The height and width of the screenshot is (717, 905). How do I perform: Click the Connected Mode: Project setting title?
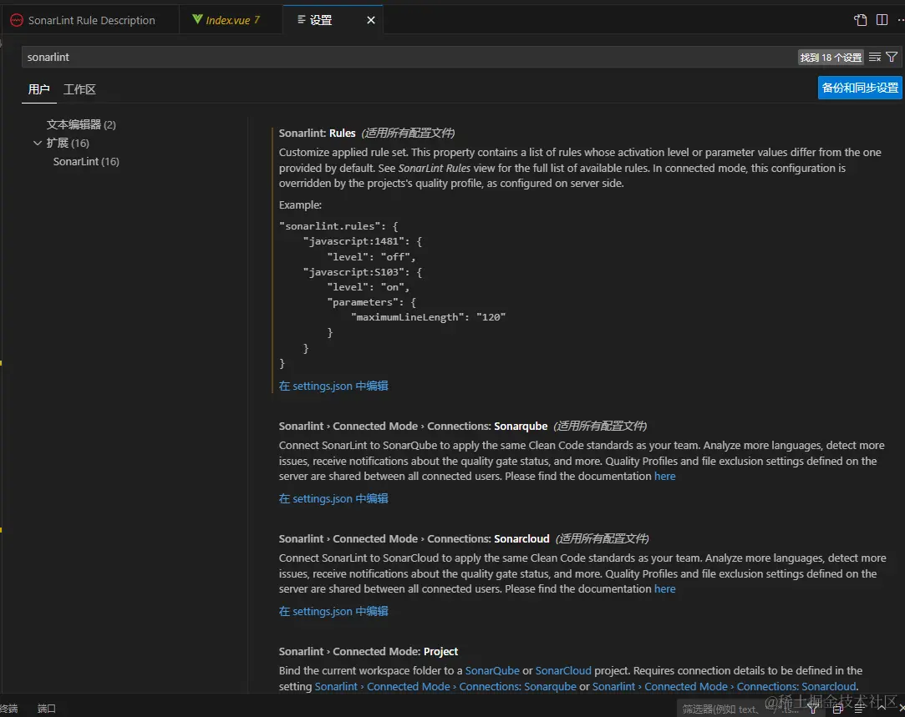(x=369, y=651)
